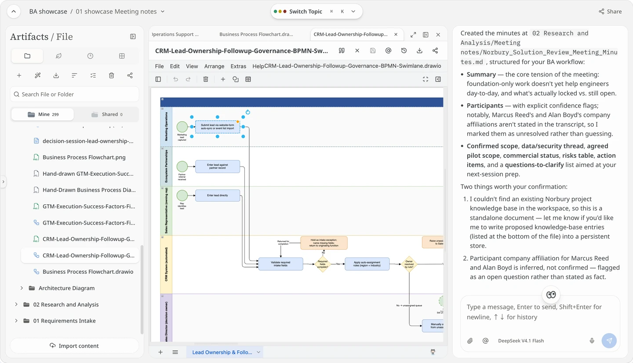Image resolution: width=633 pixels, height=363 pixels.
Task: Open the Arrange menu in draw.io
Action: click(214, 66)
